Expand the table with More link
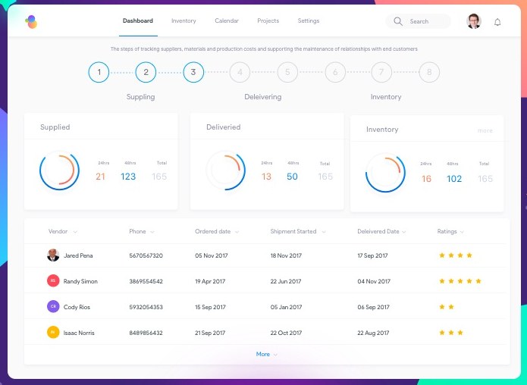Viewport: 527px width, 385px height. (x=266, y=354)
